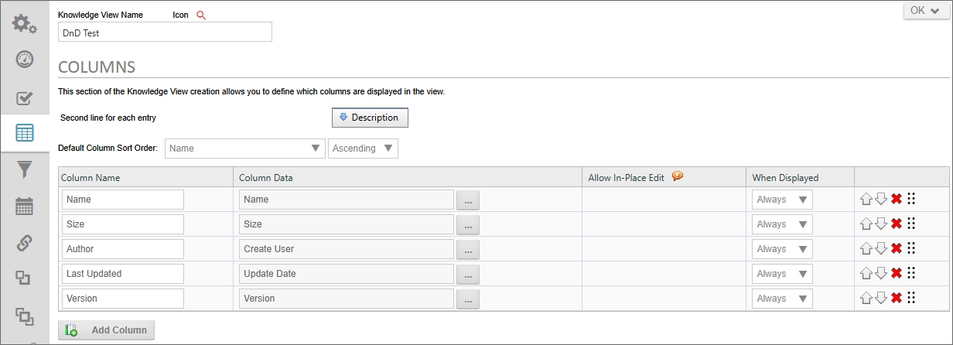Open the calendar icon in sidebar
The height and width of the screenshot is (345, 953).
tap(24, 206)
